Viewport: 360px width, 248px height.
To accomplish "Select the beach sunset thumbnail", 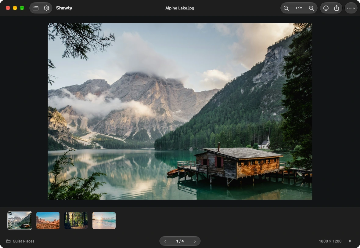I will 104,221.
